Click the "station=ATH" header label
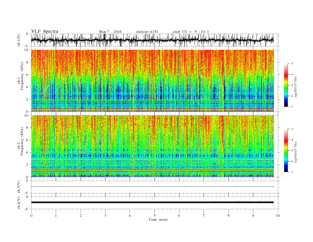The width and height of the screenshot is (313, 242). pyautogui.click(x=147, y=32)
